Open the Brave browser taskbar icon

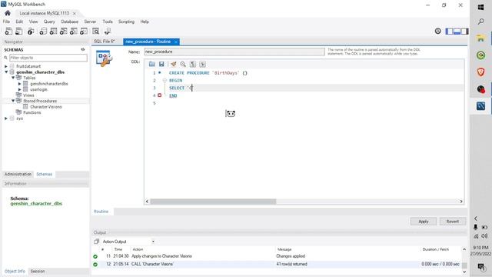(x=480, y=72)
